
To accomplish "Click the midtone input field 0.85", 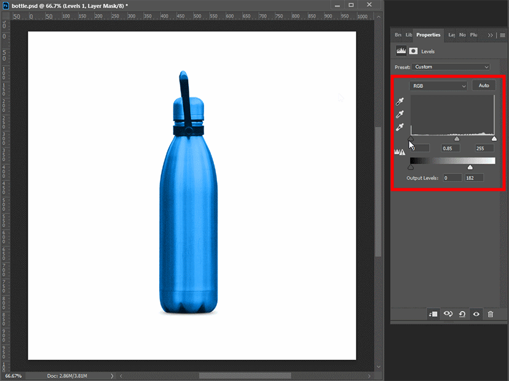I will (x=451, y=148).
